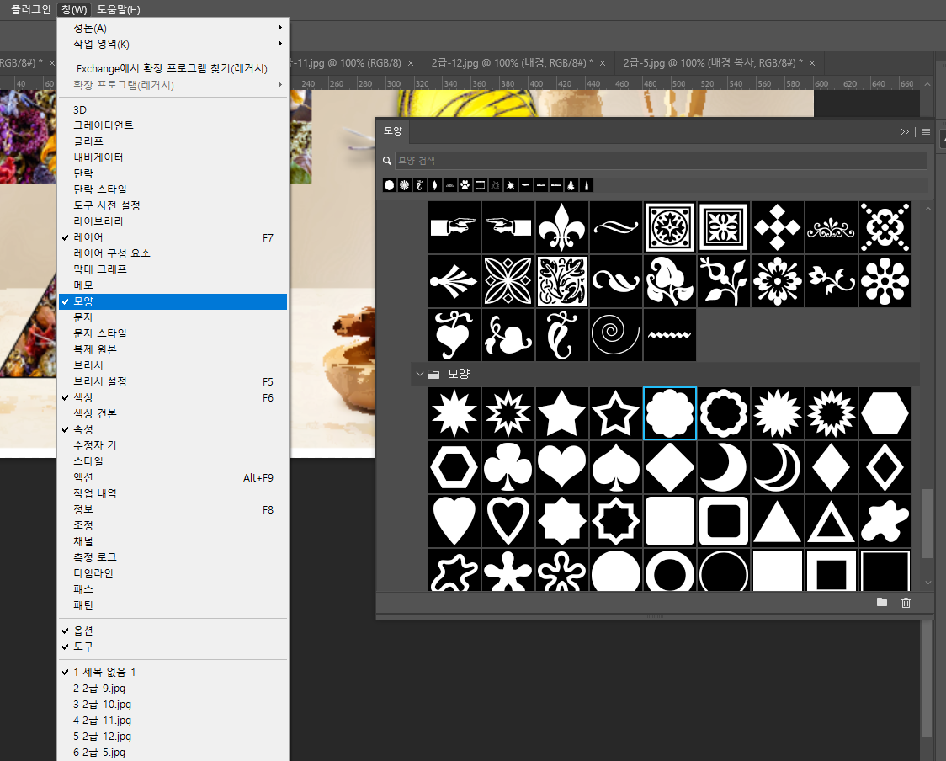The height and width of the screenshot is (761, 946).
Task: Choose the 브러시 설정 menu item
Action: click(172, 381)
